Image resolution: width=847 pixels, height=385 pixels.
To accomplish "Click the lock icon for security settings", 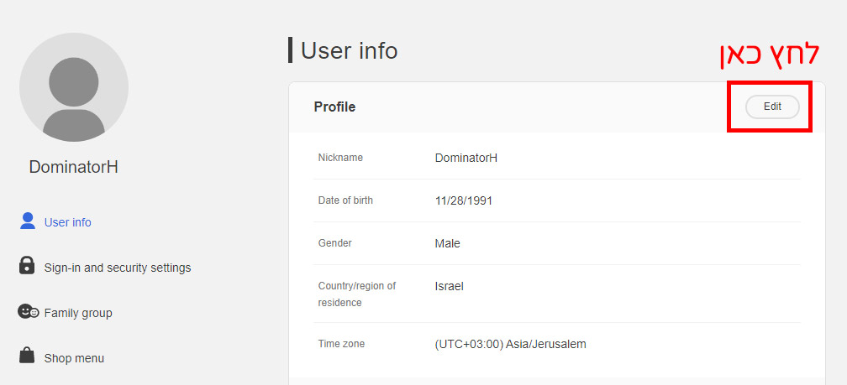I will tap(28, 266).
